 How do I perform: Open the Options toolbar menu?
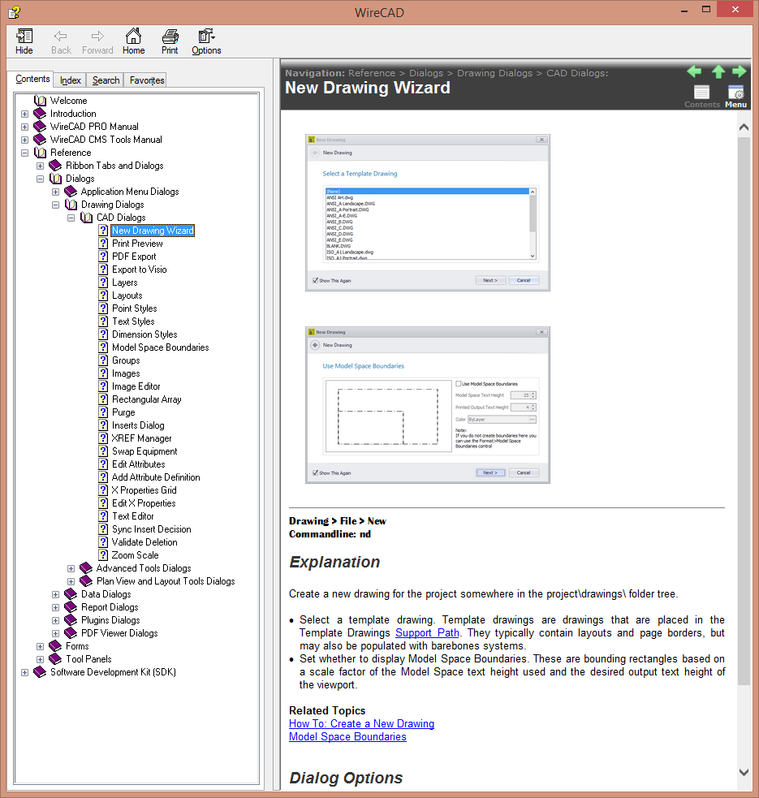pos(206,41)
